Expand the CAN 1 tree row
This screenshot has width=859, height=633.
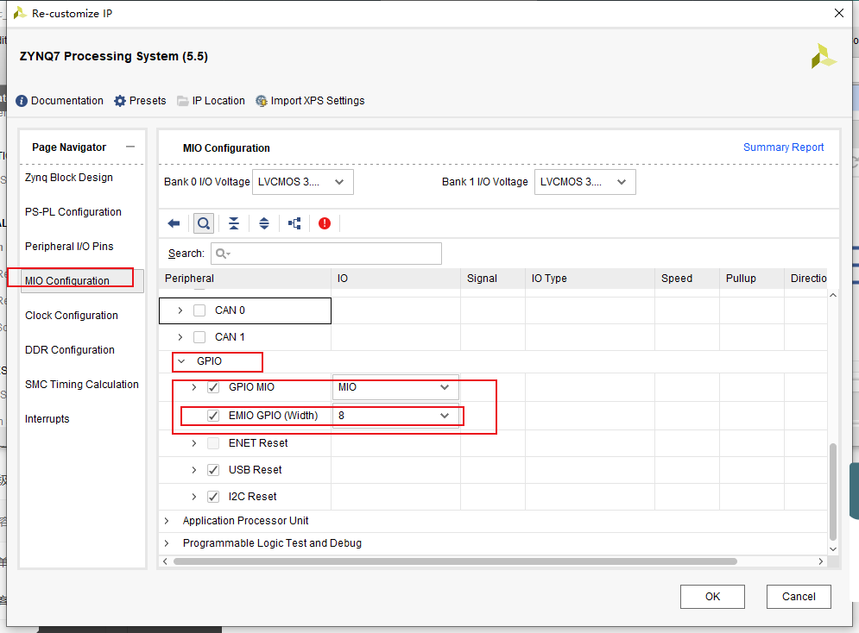tap(180, 337)
